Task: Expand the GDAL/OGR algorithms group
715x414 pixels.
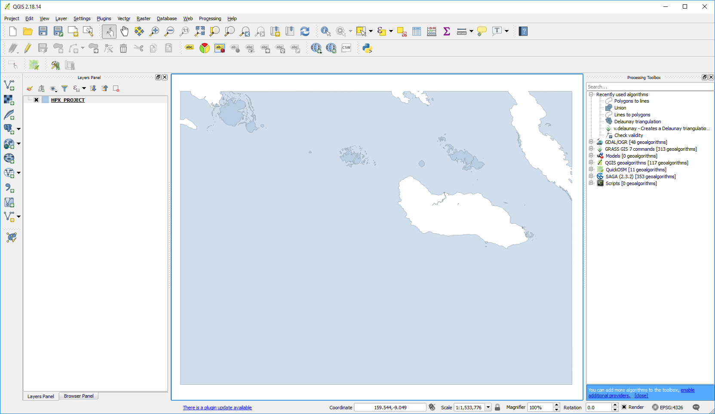Action: point(591,142)
